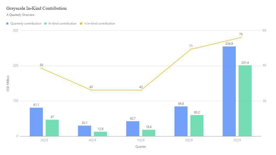Screen dimensions: 276x155
Task: Select the 4Q18 blue bar labeled 30.1
Action: pyautogui.click(x=84, y=131)
